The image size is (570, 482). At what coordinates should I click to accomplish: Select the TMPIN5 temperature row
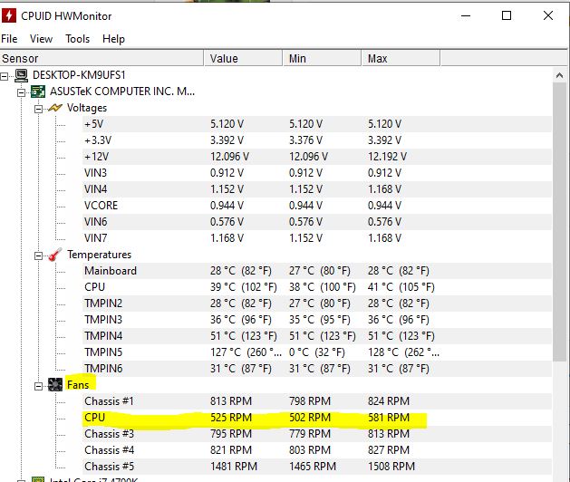click(x=317, y=352)
